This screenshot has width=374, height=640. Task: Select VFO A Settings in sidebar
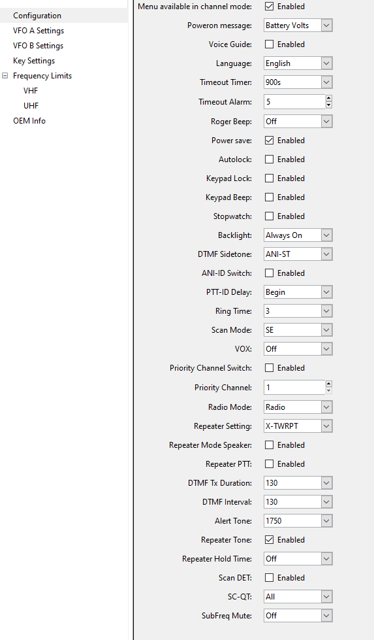(x=39, y=31)
